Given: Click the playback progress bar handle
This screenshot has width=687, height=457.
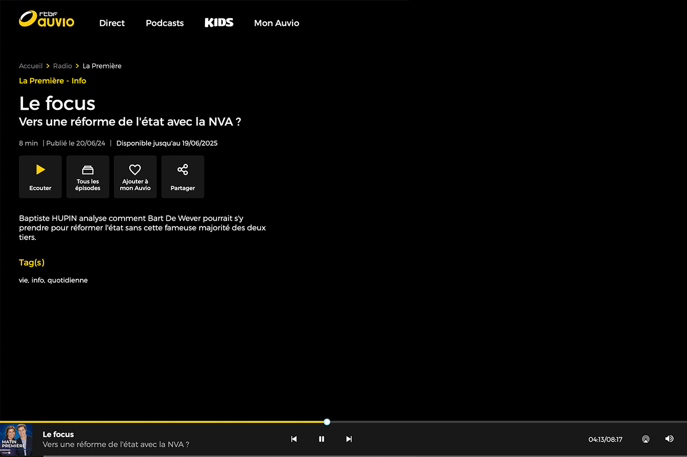Looking at the screenshot, I should (x=327, y=422).
